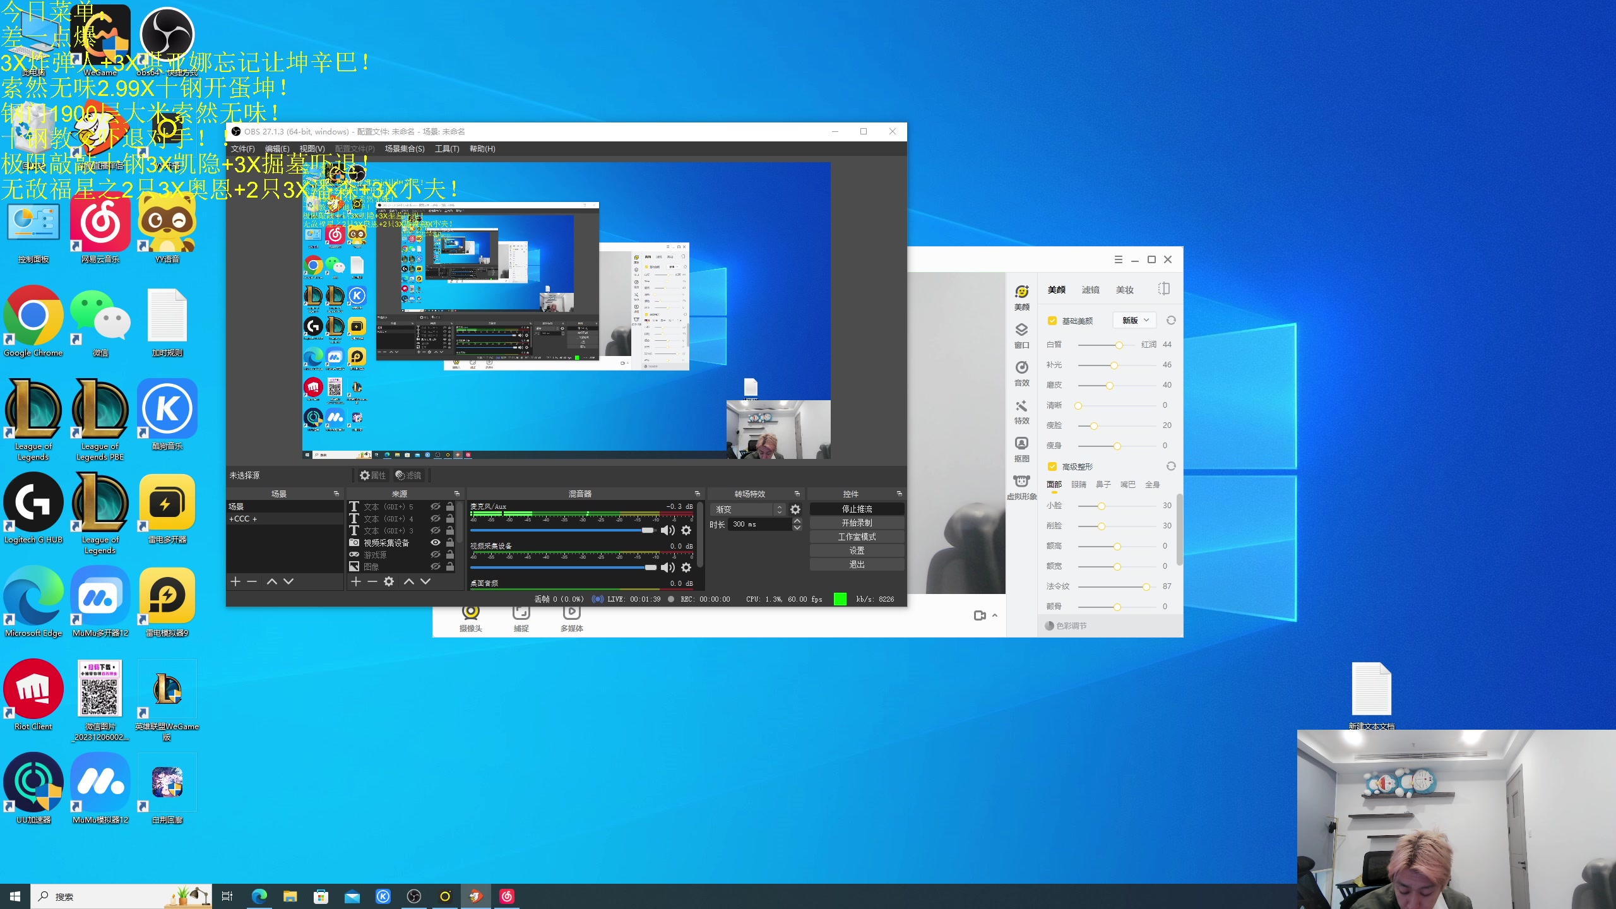The width and height of the screenshot is (1616, 909).
Task: Open File Explorer from the taskbar
Action: click(x=290, y=896)
